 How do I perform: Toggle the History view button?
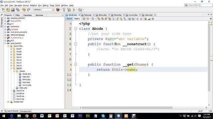click(x=77, y=19)
